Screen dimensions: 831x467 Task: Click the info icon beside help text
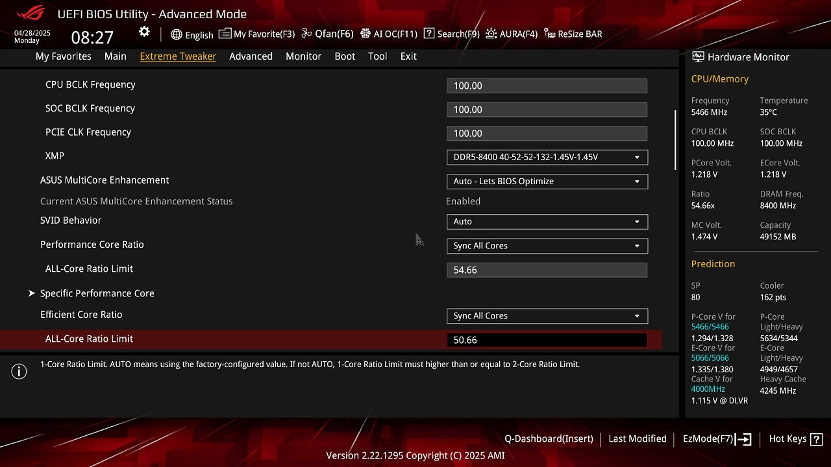coord(19,372)
